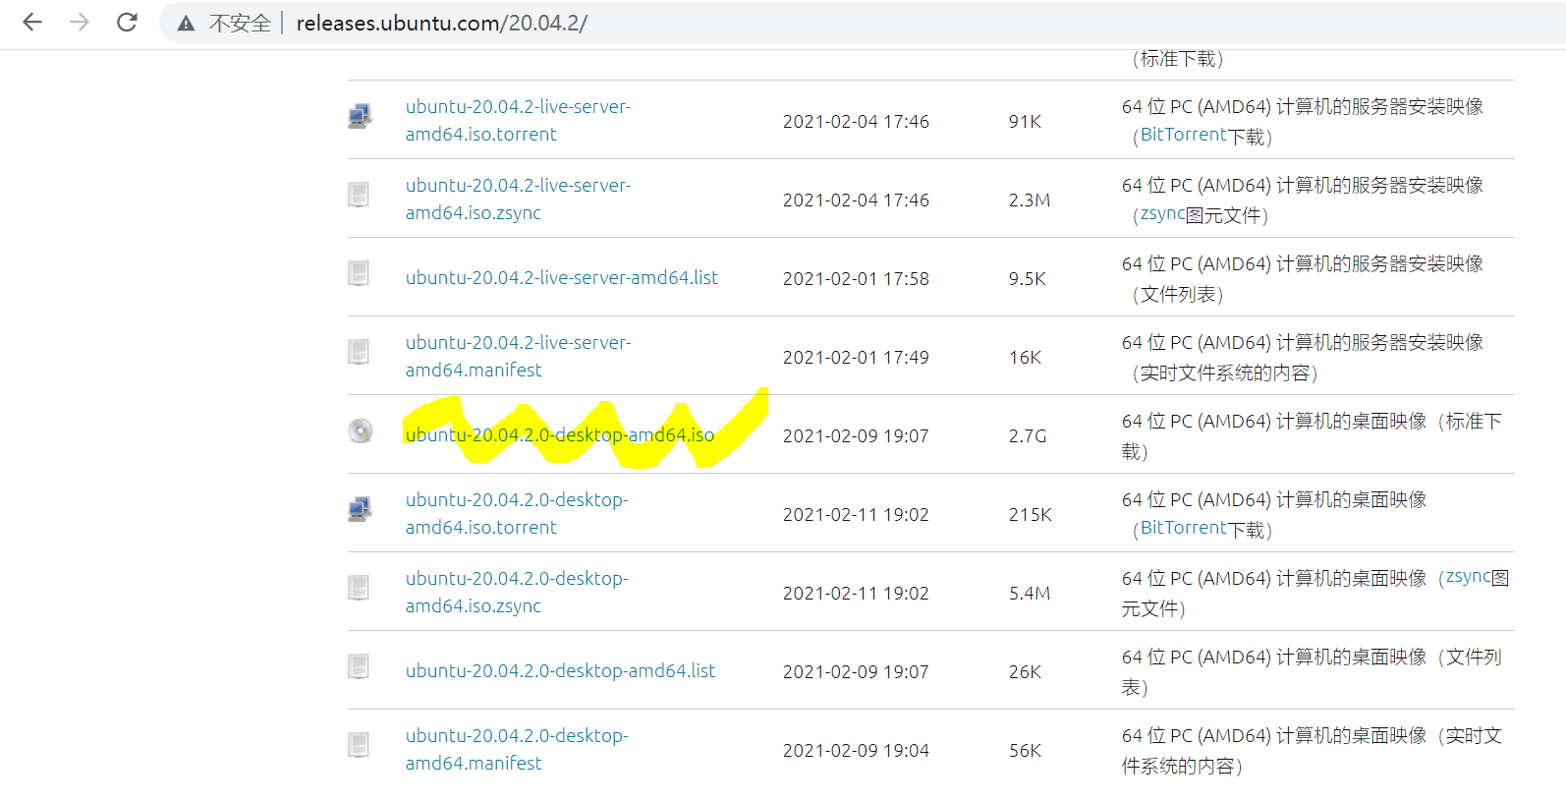Screen dimensions: 1566x802
Task: Open ubuntu-20.04.2.0-desktop-amd64.manifest link
Action: 517,749
